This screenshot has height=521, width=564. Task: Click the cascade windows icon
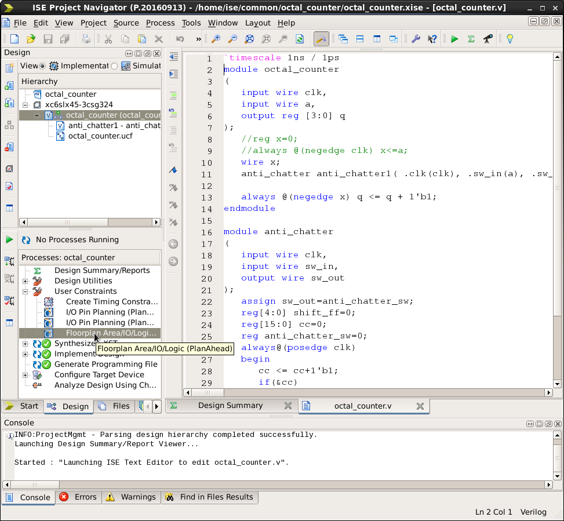pyautogui.click(x=343, y=39)
